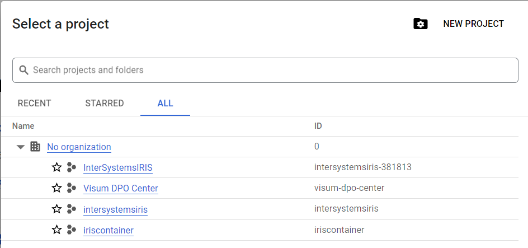Click the search magnifier icon
Image resolution: width=528 pixels, height=248 pixels.
click(x=23, y=70)
